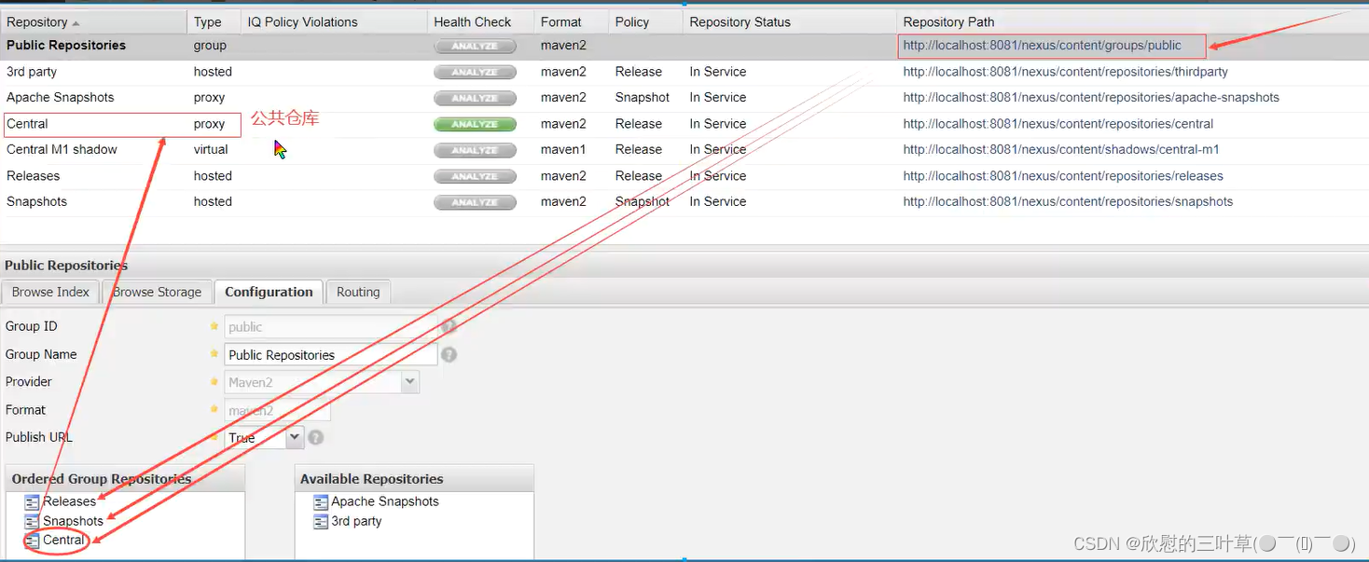Select 3rd party icon in Available Repositories
This screenshot has height=562, width=1369.
tap(321, 521)
